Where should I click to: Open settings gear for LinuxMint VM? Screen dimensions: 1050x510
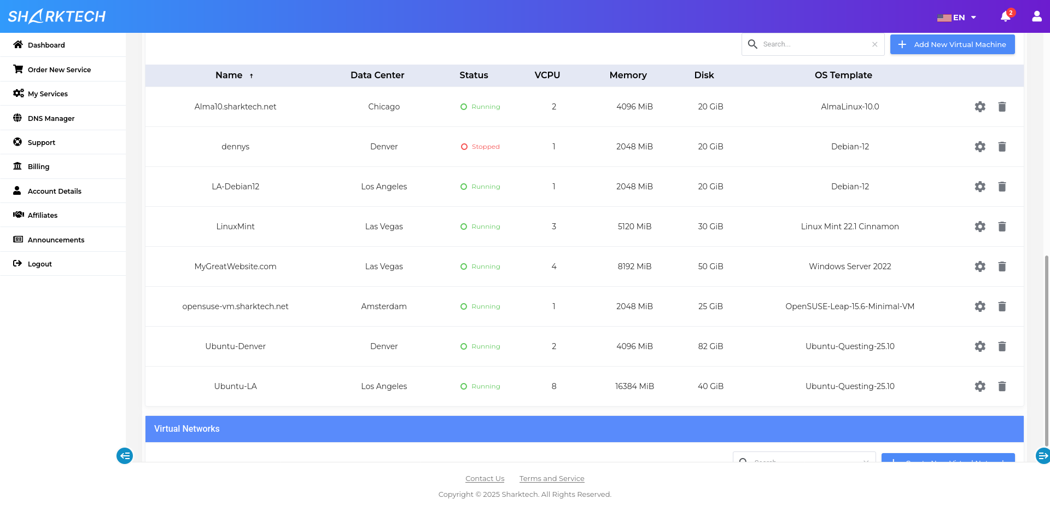coord(980,227)
